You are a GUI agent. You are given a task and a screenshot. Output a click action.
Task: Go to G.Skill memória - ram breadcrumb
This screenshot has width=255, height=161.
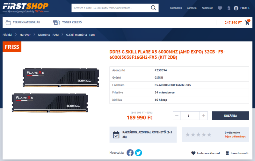click(80, 35)
